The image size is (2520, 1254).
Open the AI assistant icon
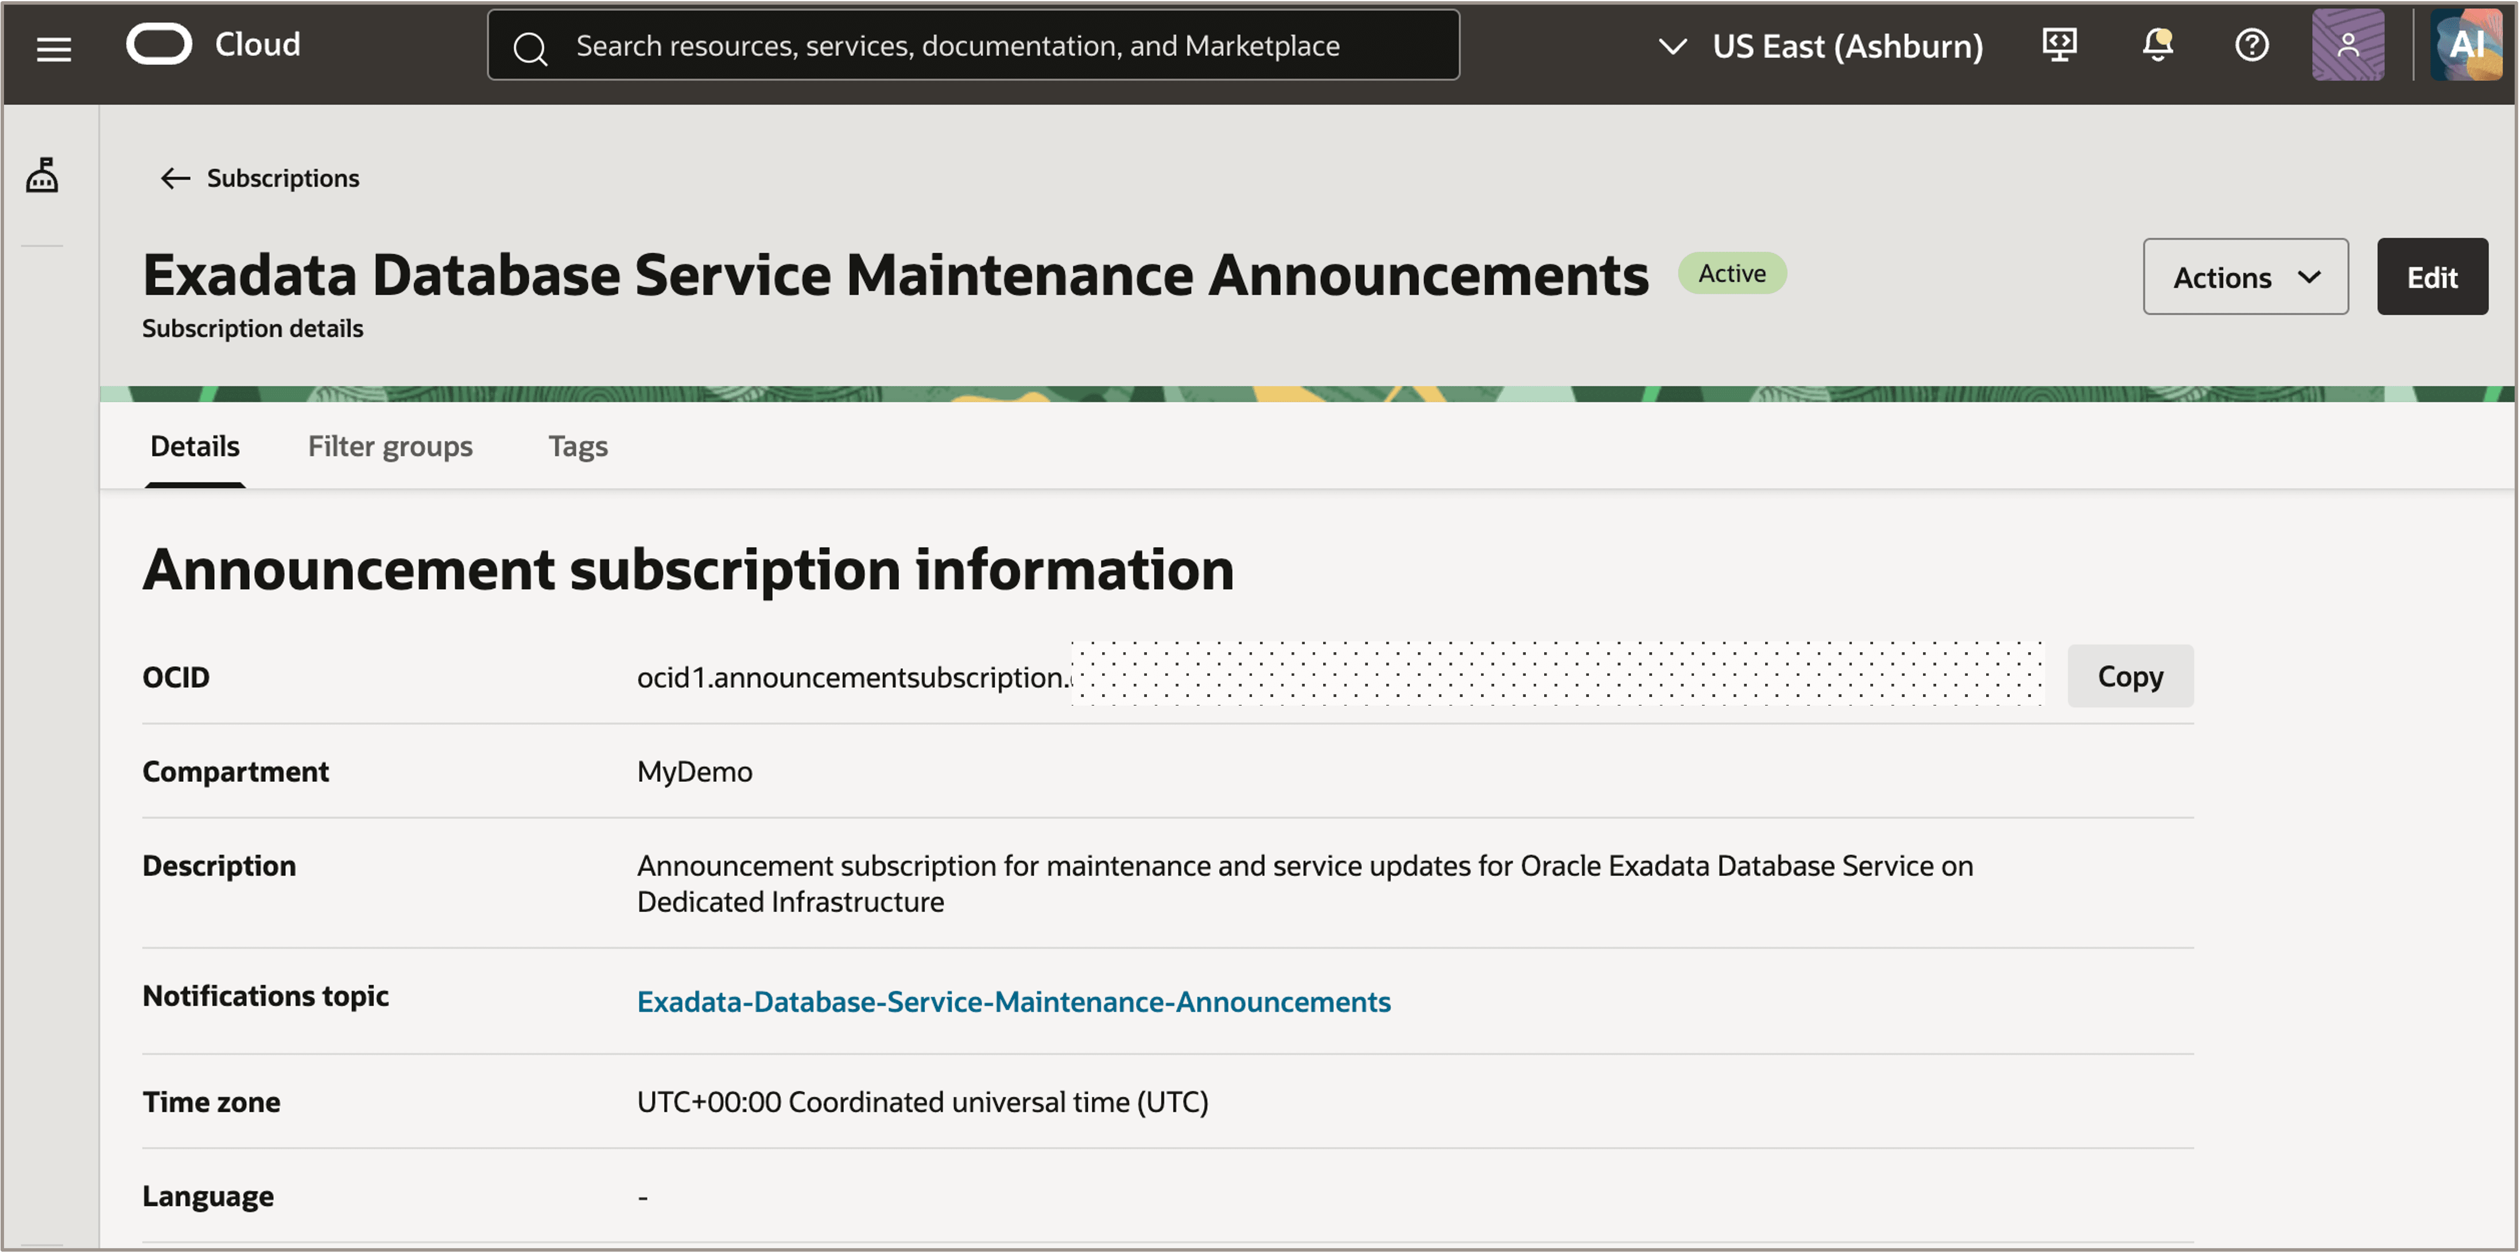2465,45
